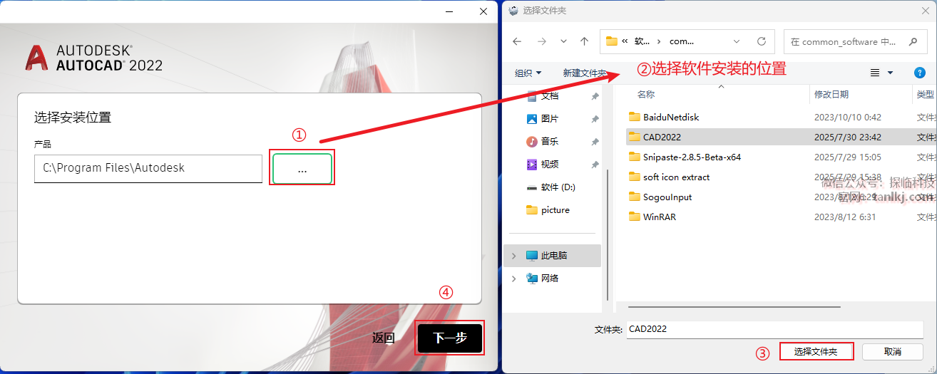
Task: Open 文档 in the navigation pane
Action: coord(550,95)
